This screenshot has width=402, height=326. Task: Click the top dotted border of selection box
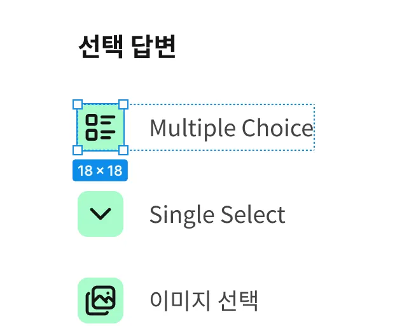pyautogui.click(x=223, y=105)
